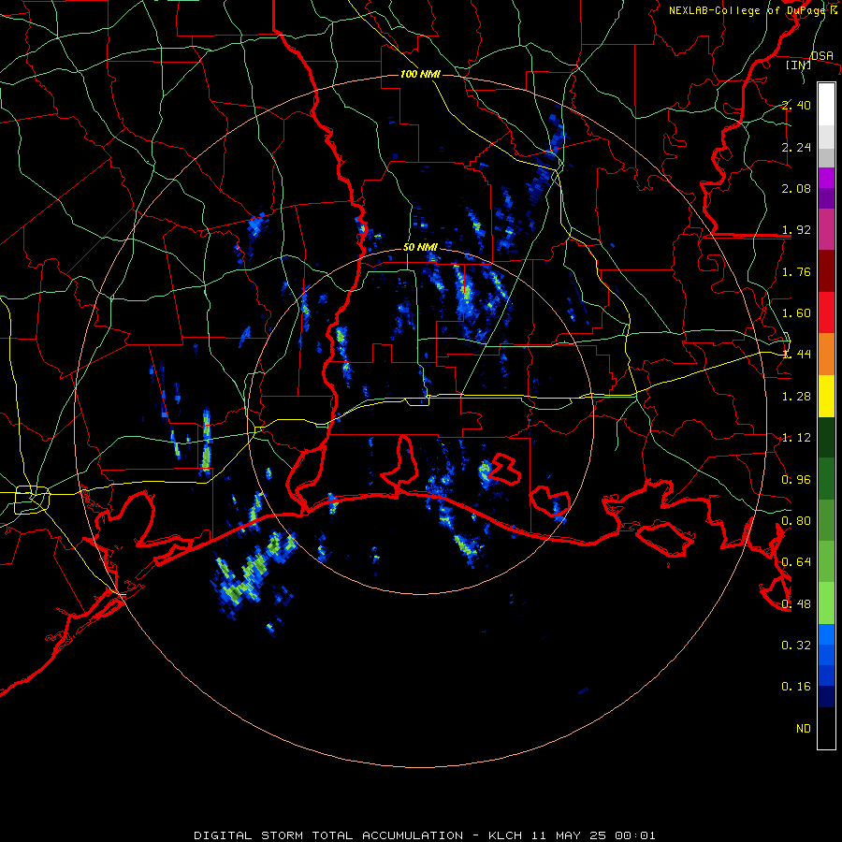
Task: Pick the darkest green legend swatch
Action: [x=826, y=437]
